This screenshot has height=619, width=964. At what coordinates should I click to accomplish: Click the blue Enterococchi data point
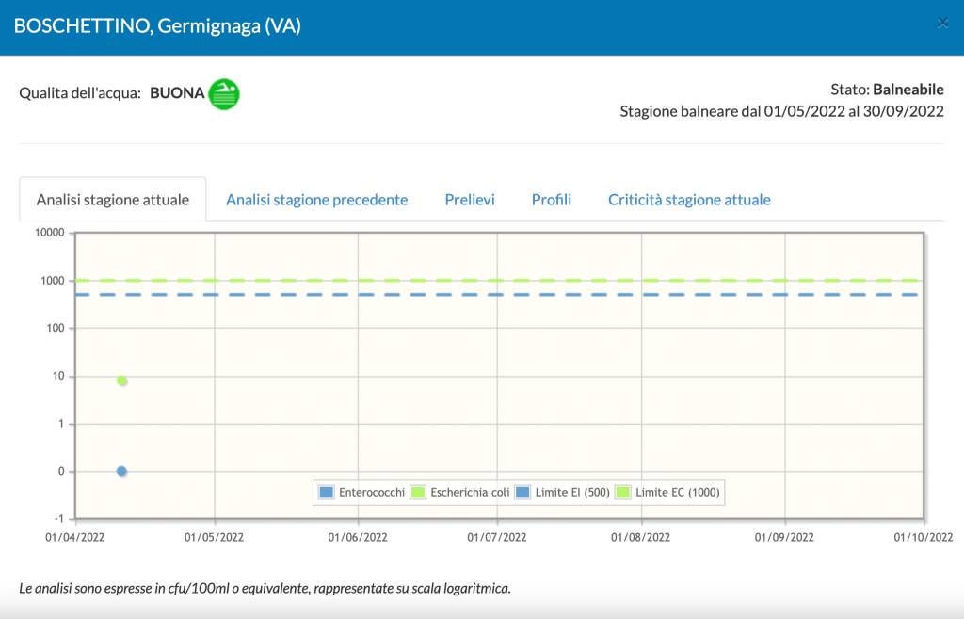point(121,471)
